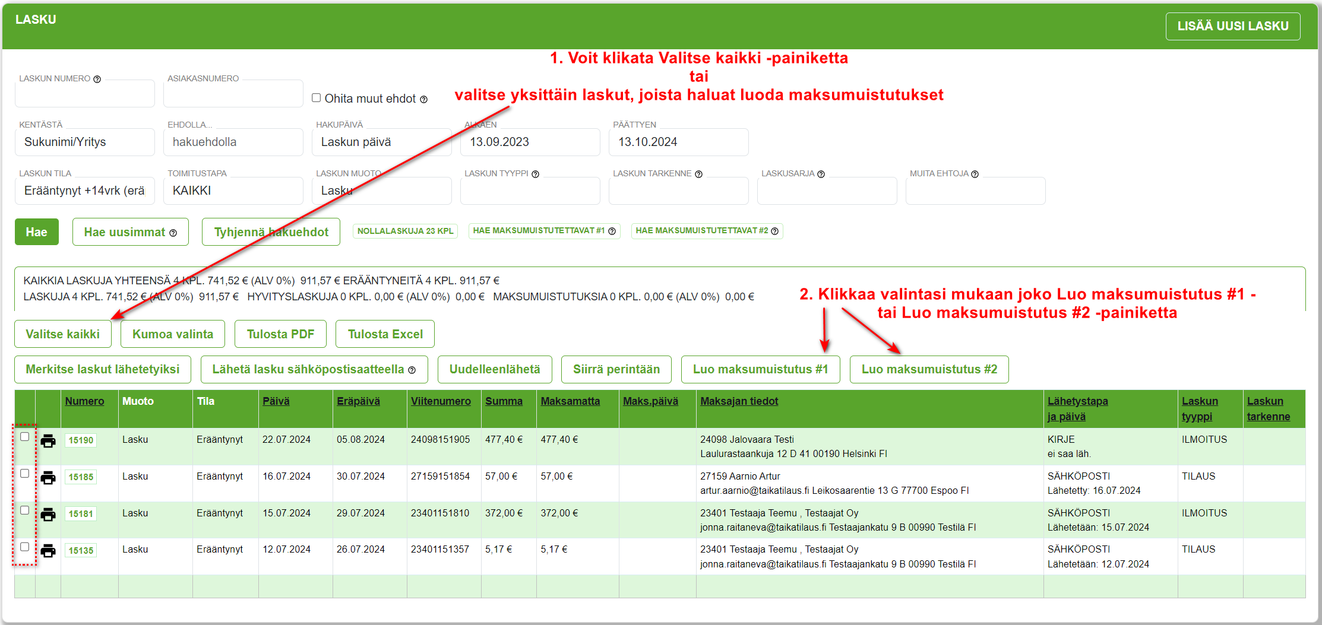
Task: Click the green Hae search button
Action: (37, 232)
